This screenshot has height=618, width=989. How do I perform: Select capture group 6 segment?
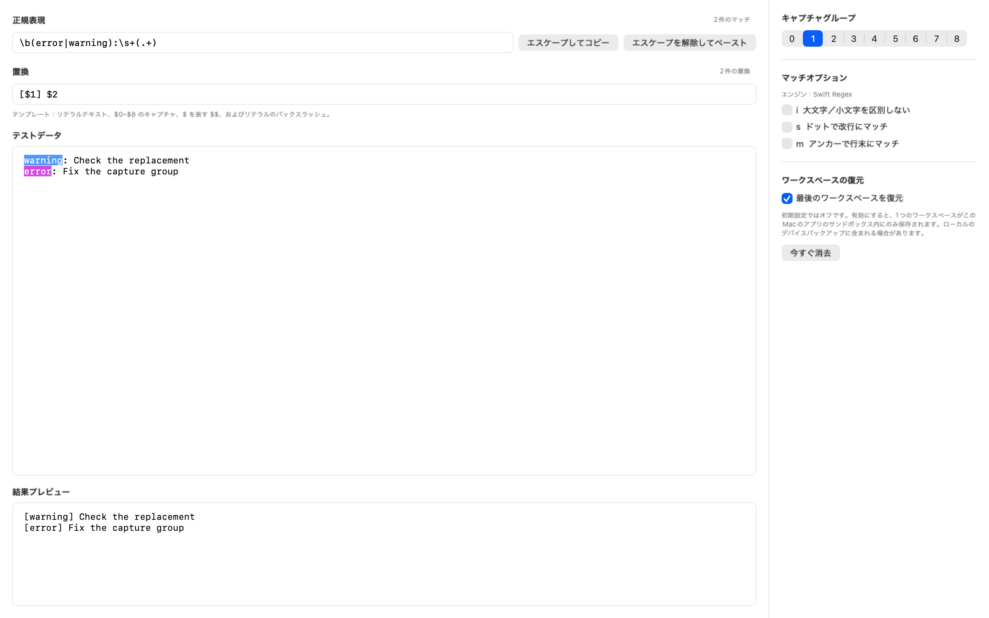tap(916, 38)
